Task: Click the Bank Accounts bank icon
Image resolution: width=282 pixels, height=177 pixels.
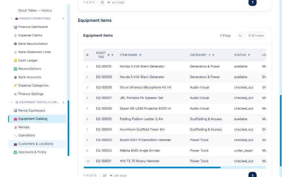Action: [x=16, y=77]
